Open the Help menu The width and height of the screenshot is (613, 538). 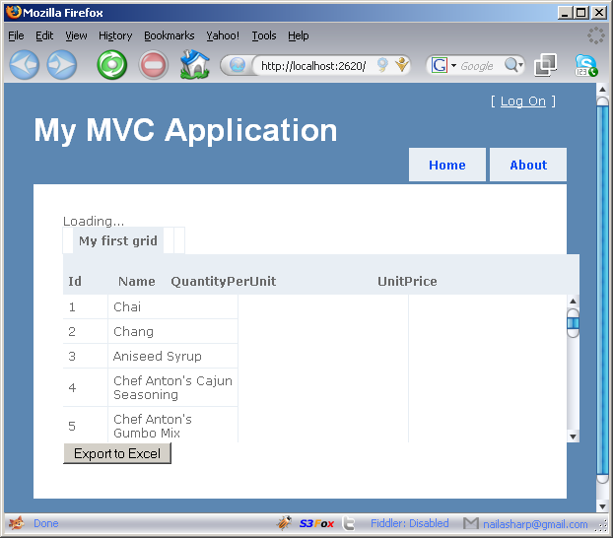click(299, 35)
